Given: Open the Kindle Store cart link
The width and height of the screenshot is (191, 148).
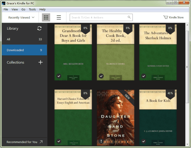Looking at the screenshot, I should coord(173,17).
